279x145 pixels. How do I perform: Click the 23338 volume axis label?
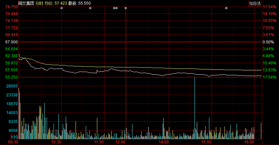(x=12, y=95)
